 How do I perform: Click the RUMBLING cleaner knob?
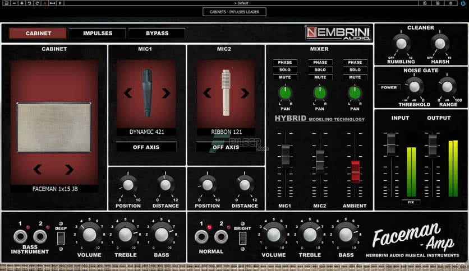point(401,44)
